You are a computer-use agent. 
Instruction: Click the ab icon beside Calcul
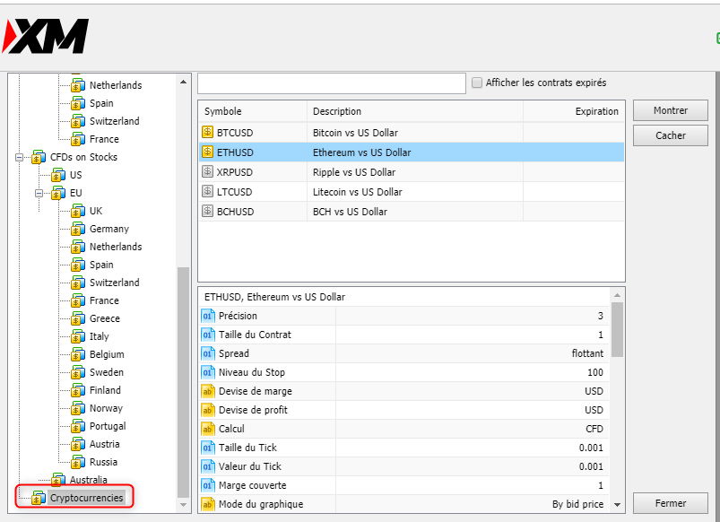click(210, 429)
